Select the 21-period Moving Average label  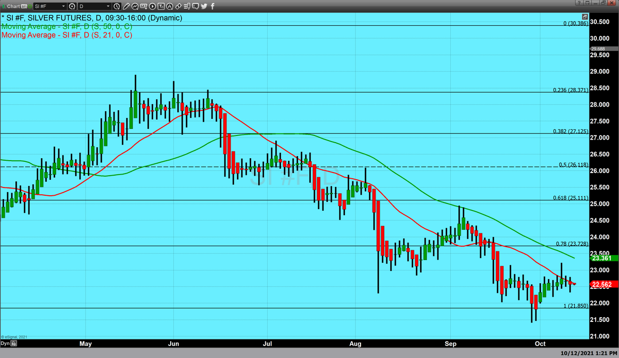[x=66, y=35]
